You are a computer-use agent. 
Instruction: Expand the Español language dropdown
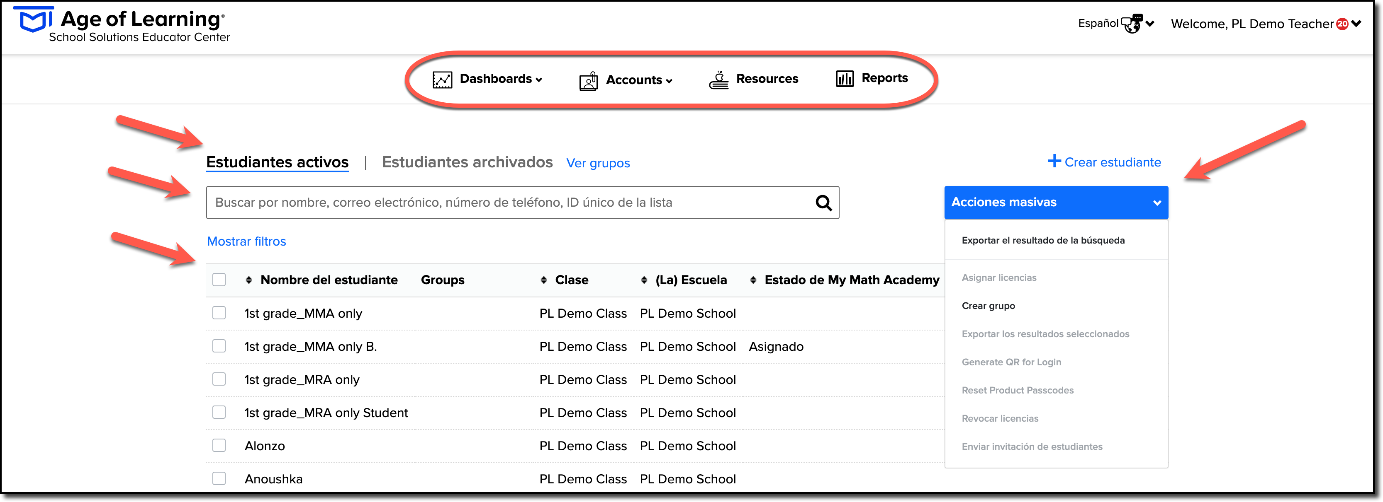(1115, 24)
